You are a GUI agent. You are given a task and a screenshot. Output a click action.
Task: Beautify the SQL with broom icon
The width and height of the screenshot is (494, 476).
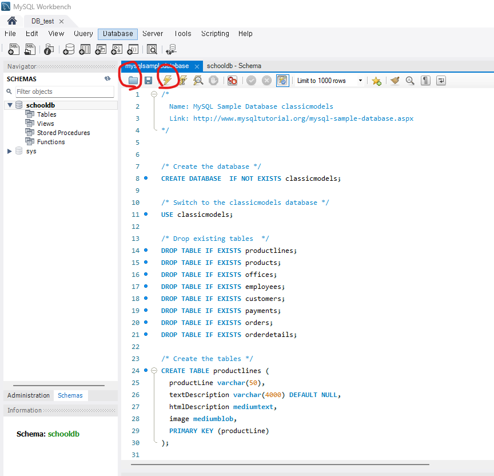click(x=395, y=81)
